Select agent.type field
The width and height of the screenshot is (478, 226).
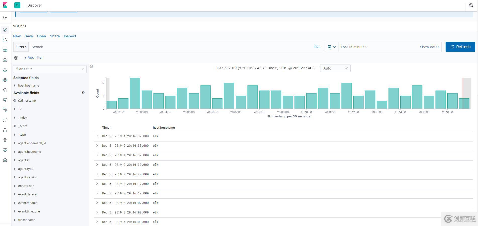tap(26, 169)
